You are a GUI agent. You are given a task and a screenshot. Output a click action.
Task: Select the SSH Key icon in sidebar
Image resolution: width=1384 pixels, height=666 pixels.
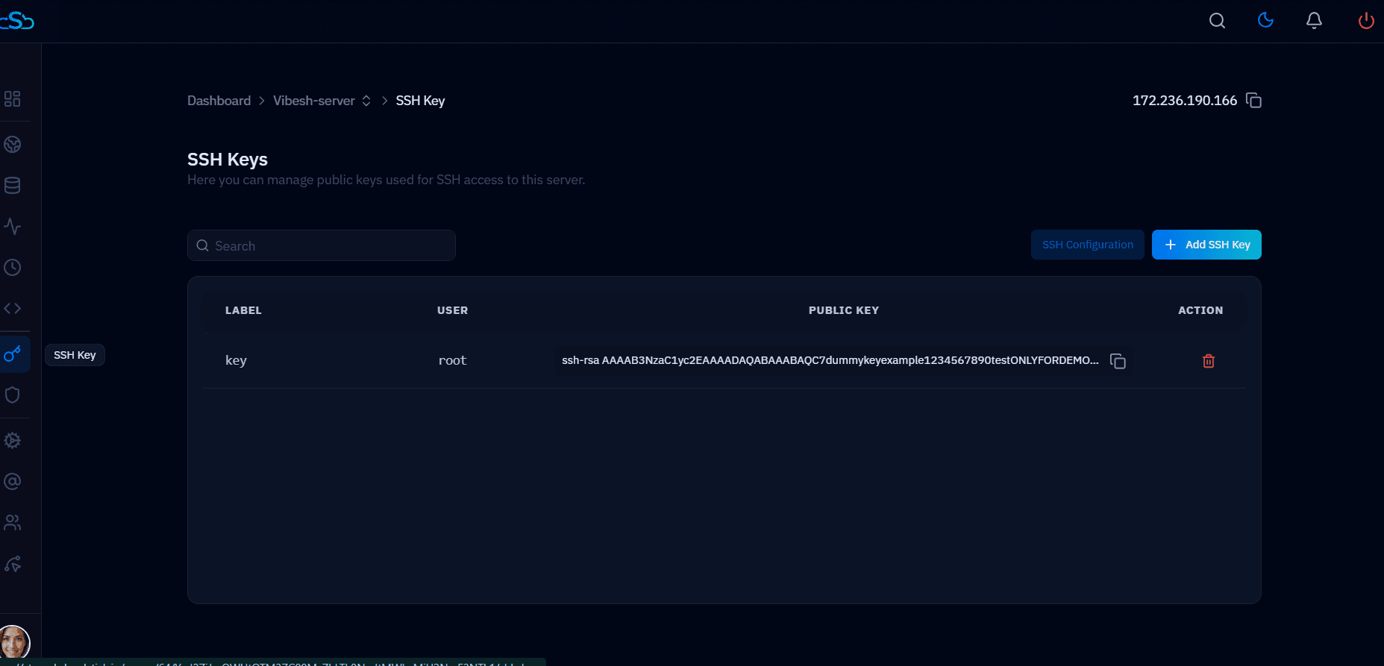(13, 354)
